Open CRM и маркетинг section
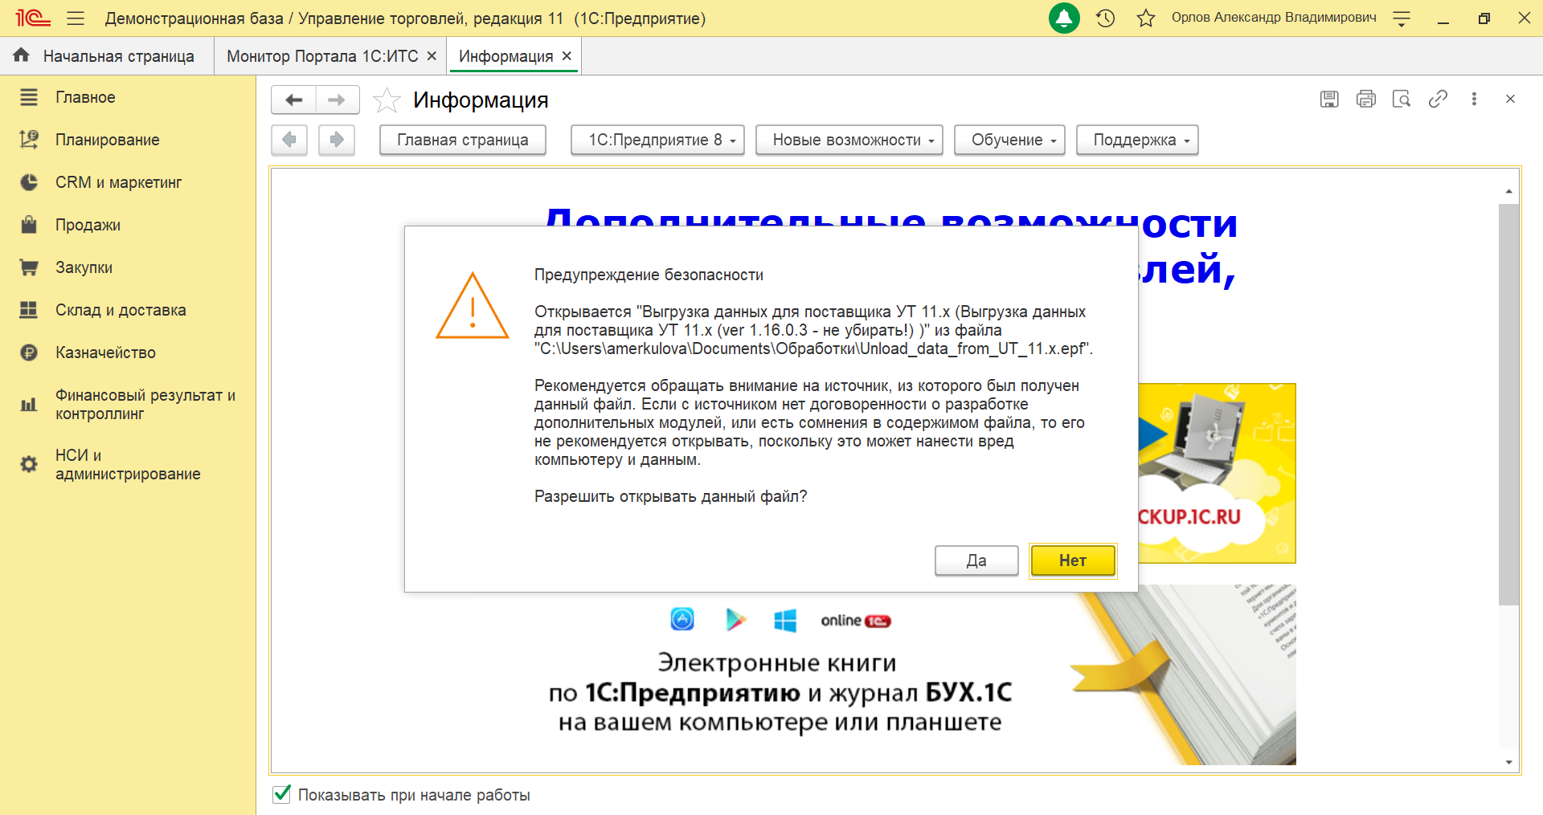Viewport: 1543px width, 815px height. point(118,182)
